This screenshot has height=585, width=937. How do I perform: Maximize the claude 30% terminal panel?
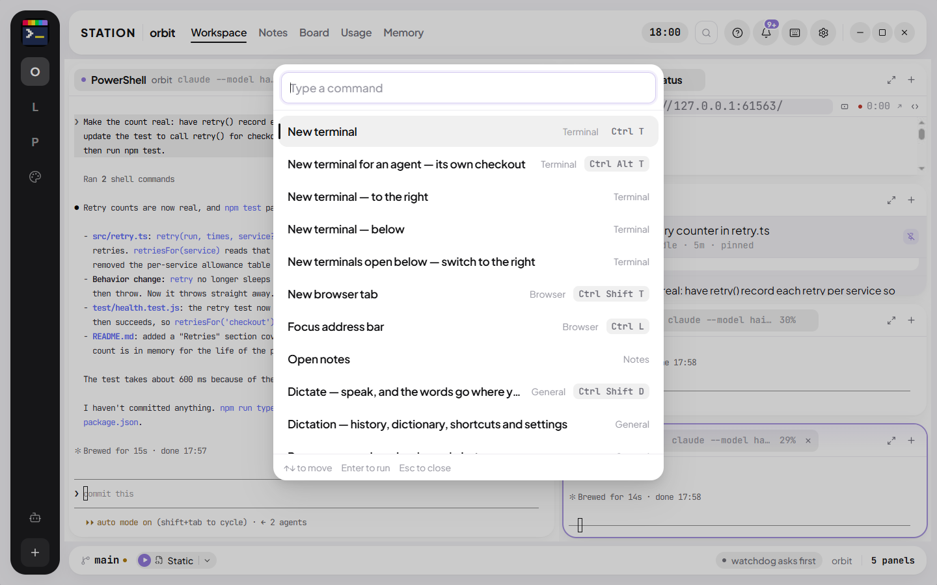(891, 320)
